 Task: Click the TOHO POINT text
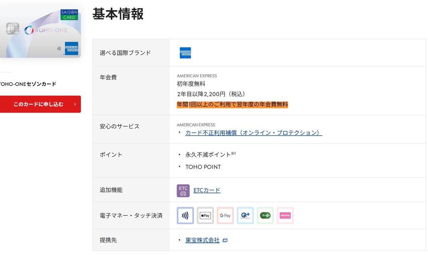pos(203,167)
